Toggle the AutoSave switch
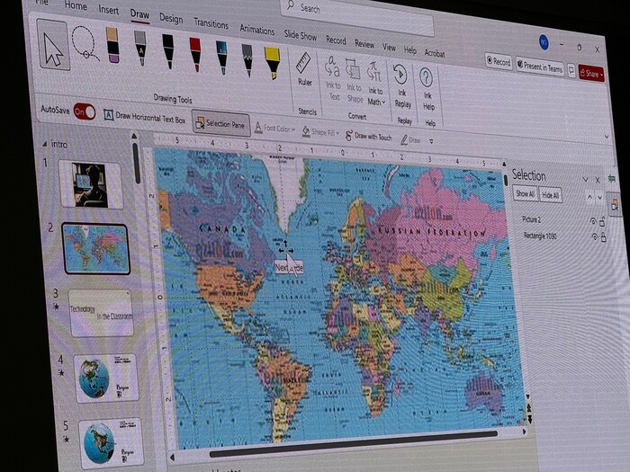This screenshot has height=472, width=630. coord(85,111)
